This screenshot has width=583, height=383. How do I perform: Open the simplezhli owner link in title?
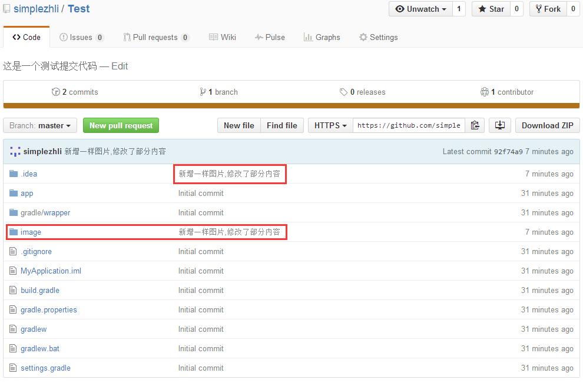pyautogui.click(x=36, y=9)
